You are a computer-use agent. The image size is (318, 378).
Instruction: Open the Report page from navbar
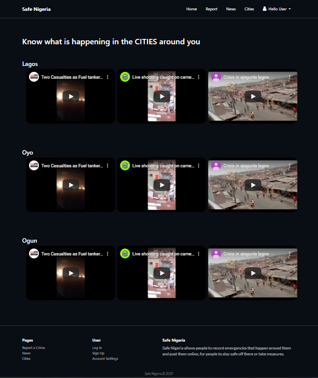pos(212,9)
